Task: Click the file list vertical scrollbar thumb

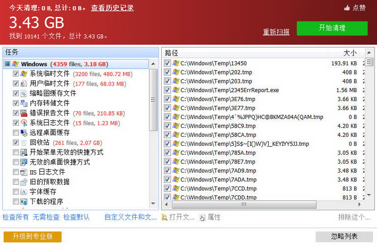Action: pyautogui.click(x=369, y=62)
